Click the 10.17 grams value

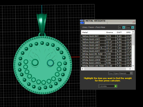109,42
